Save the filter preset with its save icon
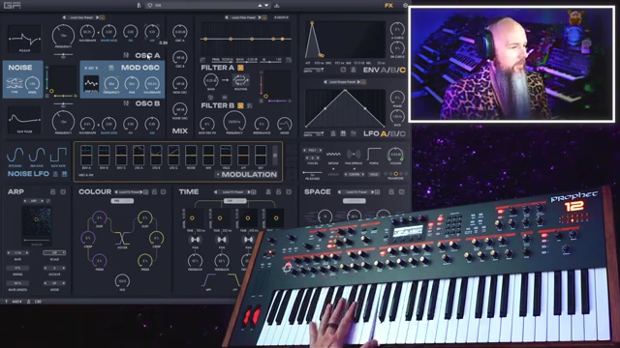This screenshot has height=348, width=620. pos(264,17)
